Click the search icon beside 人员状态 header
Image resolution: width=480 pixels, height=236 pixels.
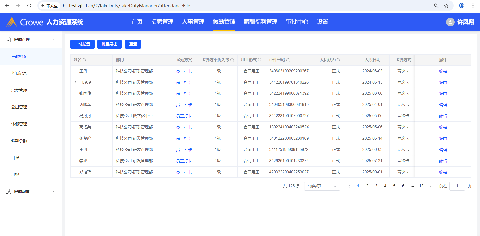click(338, 60)
